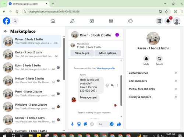This screenshot has height=137, width=184.
Task: Click the address bar URL
Action: click(x=54, y=11)
